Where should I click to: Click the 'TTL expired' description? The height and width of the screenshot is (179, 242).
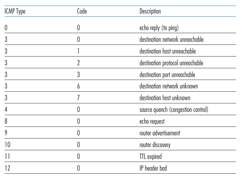[x=150, y=156]
